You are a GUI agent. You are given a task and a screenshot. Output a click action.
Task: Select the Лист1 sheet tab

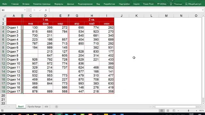[21, 106]
